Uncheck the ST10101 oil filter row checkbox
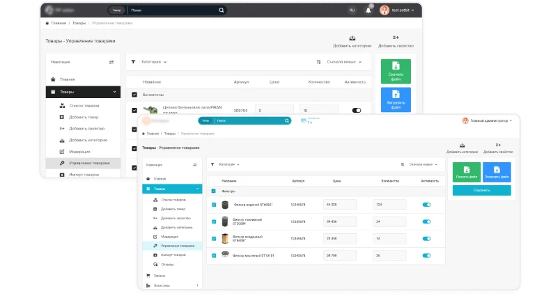The width and height of the screenshot is (560, 300). (214, 255)
